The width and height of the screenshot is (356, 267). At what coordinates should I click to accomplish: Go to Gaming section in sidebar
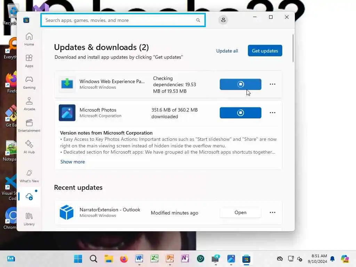click(x=29, y=82)
